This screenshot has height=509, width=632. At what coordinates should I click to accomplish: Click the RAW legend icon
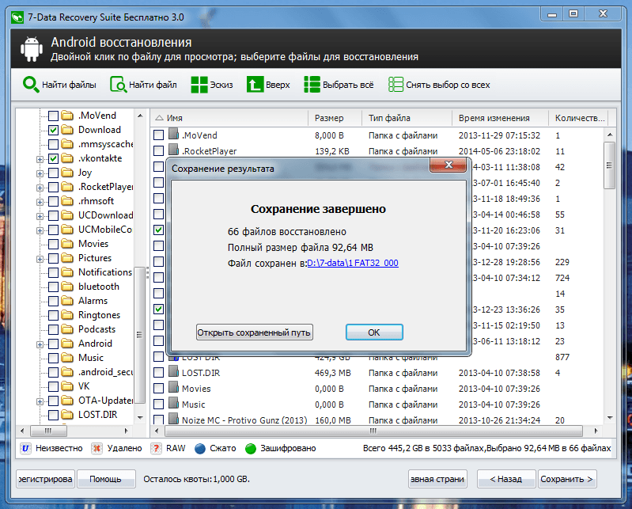(156, 449)
